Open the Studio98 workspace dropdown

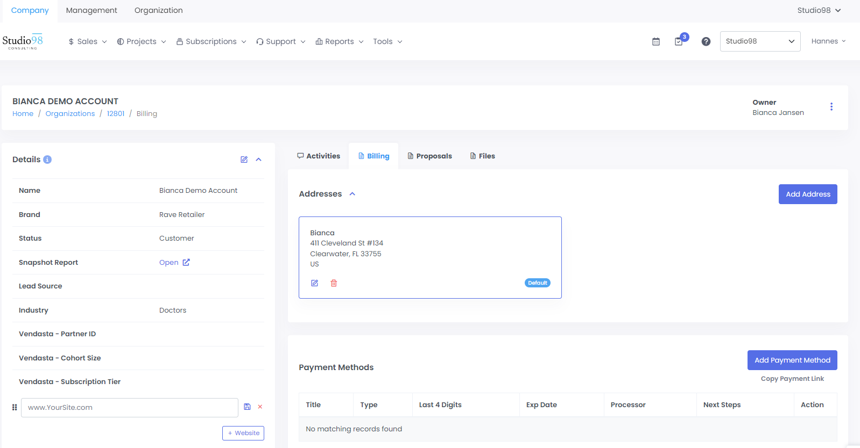click(x=759, y=41)
